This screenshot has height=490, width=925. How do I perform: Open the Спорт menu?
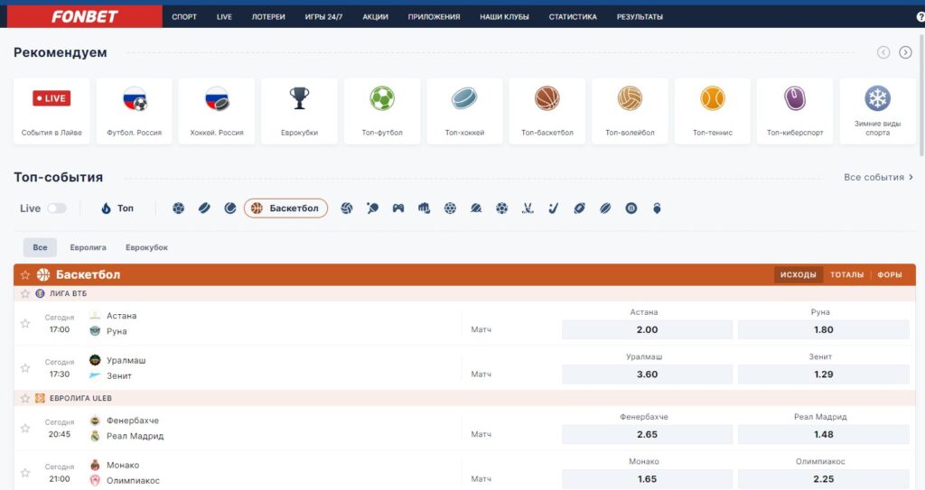tap(184, 16)
